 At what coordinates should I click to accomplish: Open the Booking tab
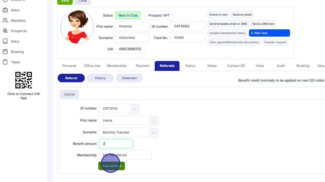303,66
